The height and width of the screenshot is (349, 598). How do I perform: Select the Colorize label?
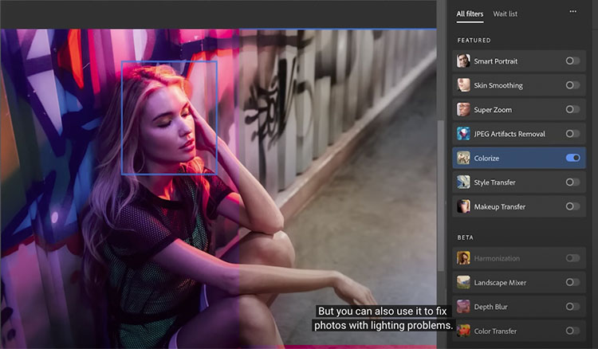pyautogui.click(x=486, y=158)
